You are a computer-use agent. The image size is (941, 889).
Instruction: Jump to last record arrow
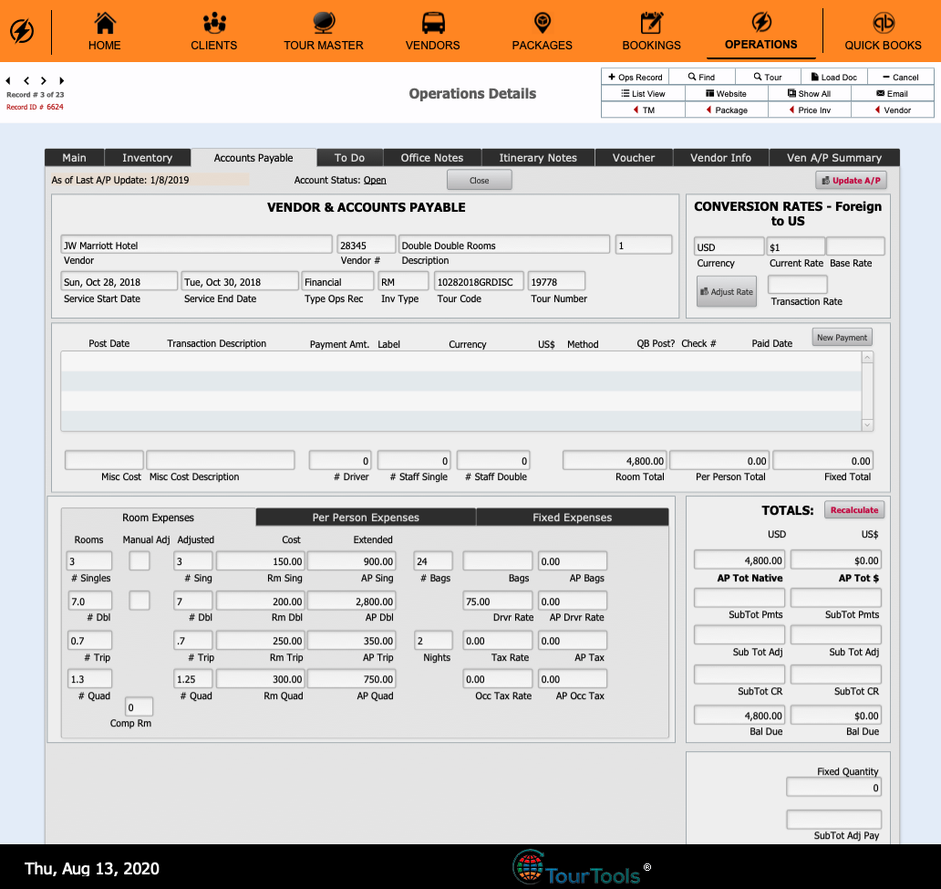pyautogui.click(x=61, y=80)
